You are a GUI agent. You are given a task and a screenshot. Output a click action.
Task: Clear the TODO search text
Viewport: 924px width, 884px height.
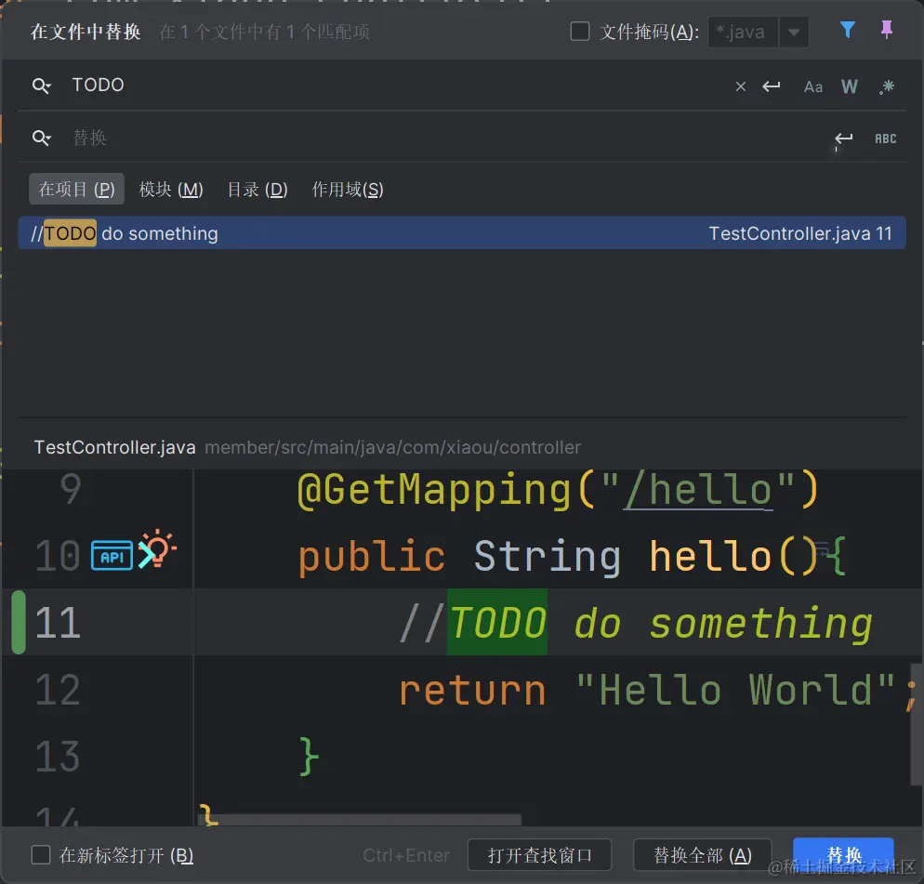[741, 86]
